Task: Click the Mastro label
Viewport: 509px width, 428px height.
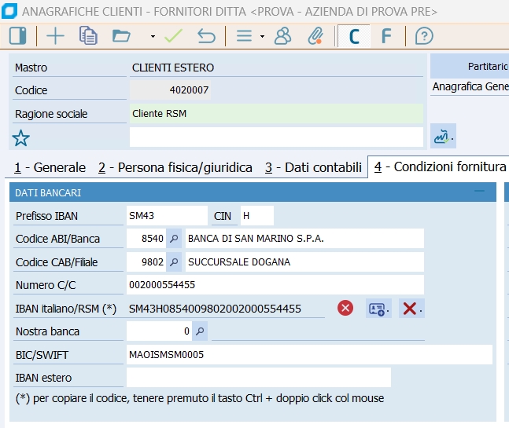Action: pos(31,68)
